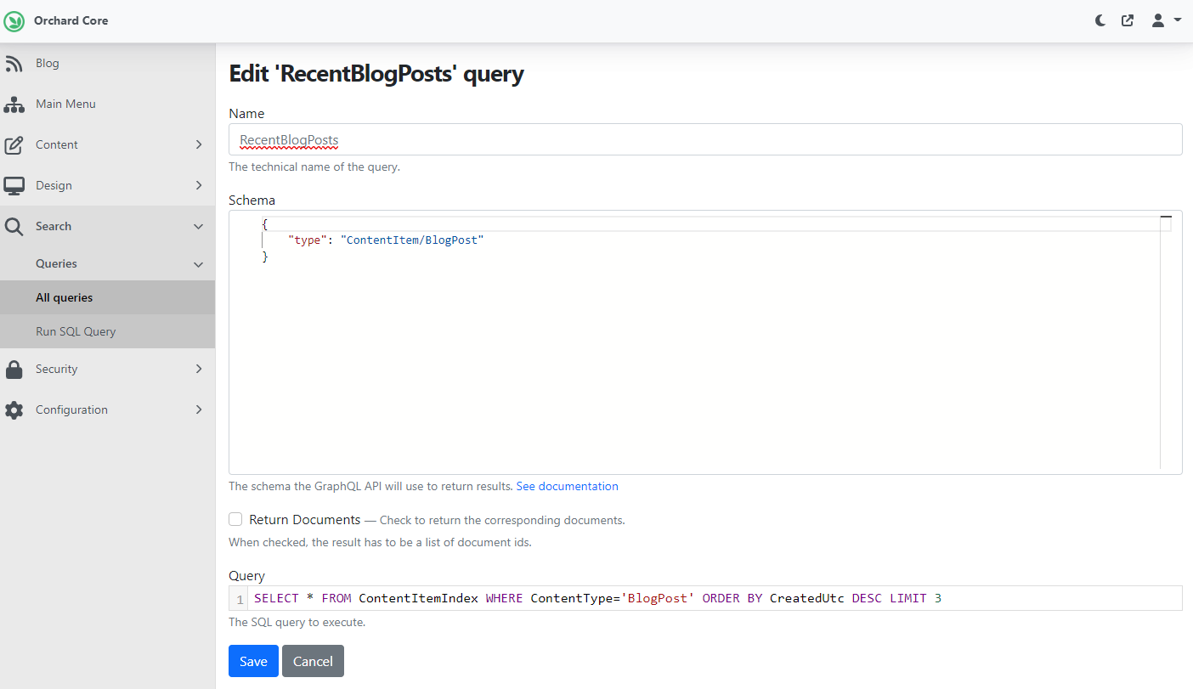1193x689 pixels.
Task: Click the Search sidebar label
Action: tap(54, 226)
